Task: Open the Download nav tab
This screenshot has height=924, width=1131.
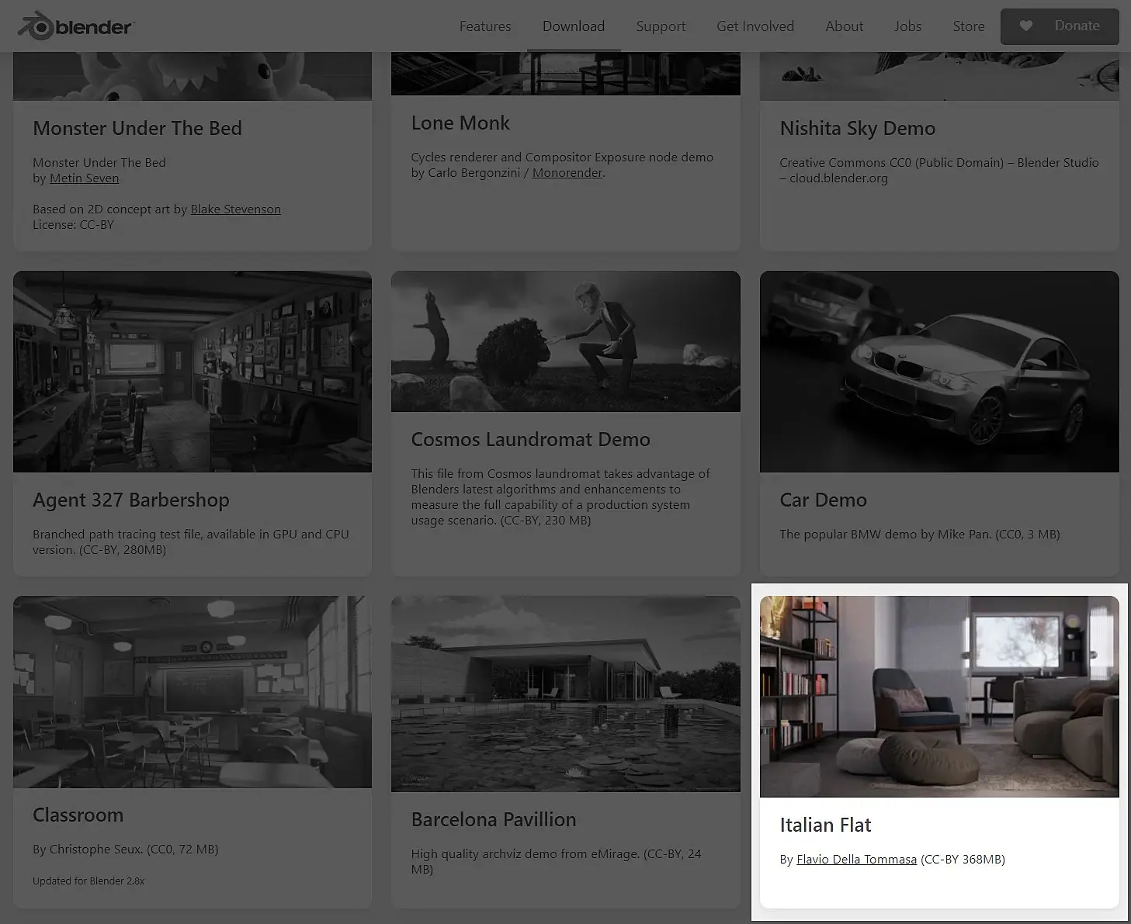Action: click(x=574, y=26)
